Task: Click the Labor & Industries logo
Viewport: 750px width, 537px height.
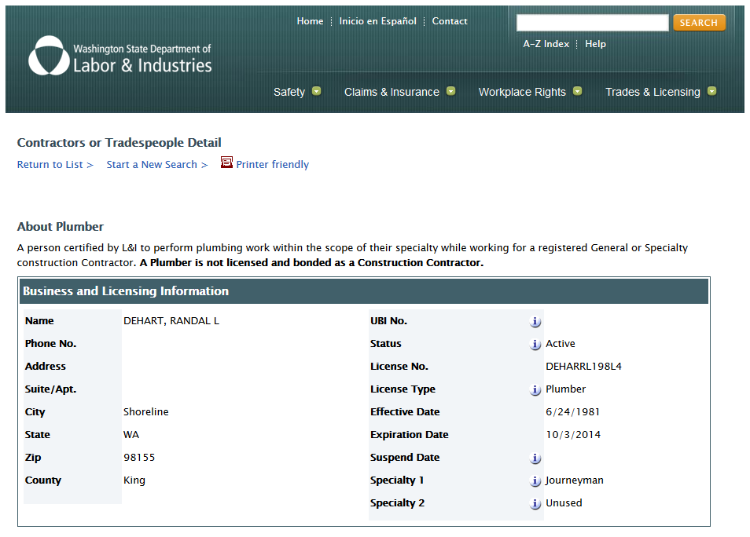Action: 119,57
